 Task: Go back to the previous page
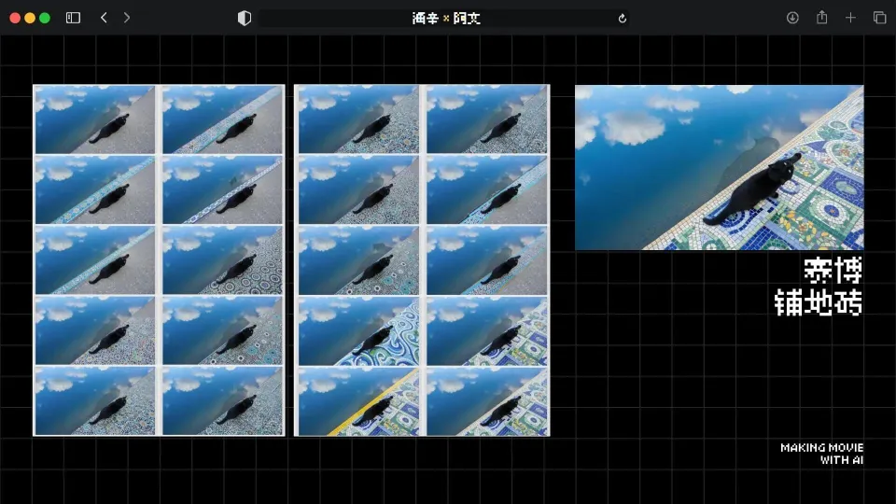tap(104, 18)
